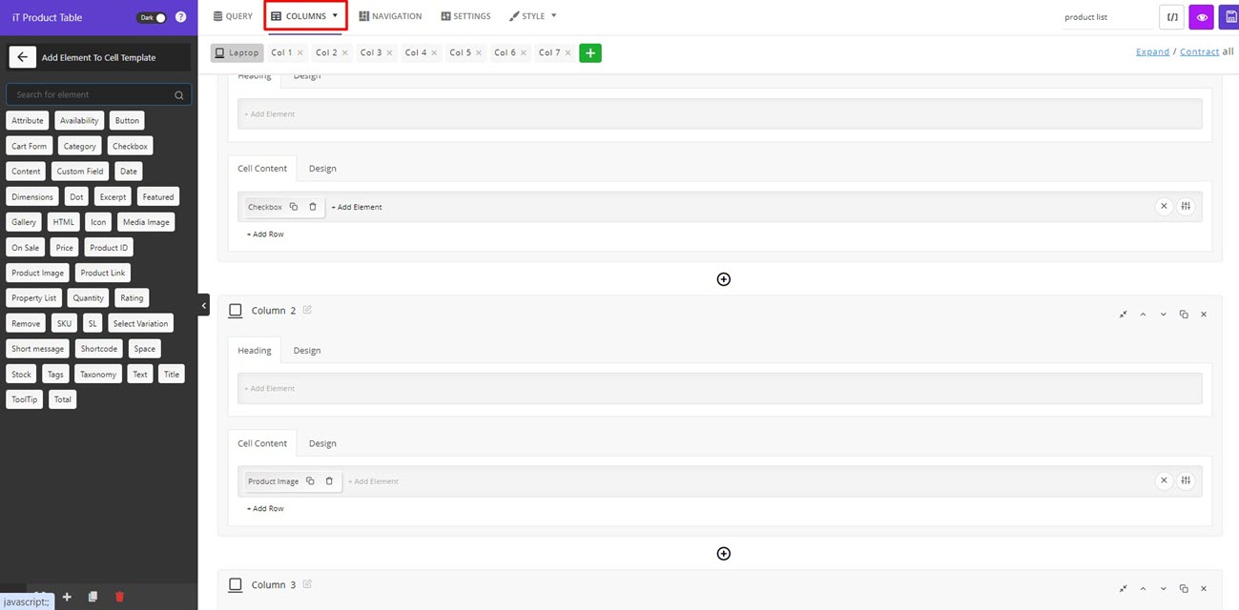The height and width of the screenshot is (610, 1239).
Task: Open row settings sliders for Product Image row
Action: click(1186, 480)
